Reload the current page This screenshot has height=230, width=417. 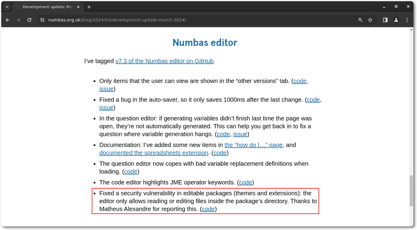point(29,20)
